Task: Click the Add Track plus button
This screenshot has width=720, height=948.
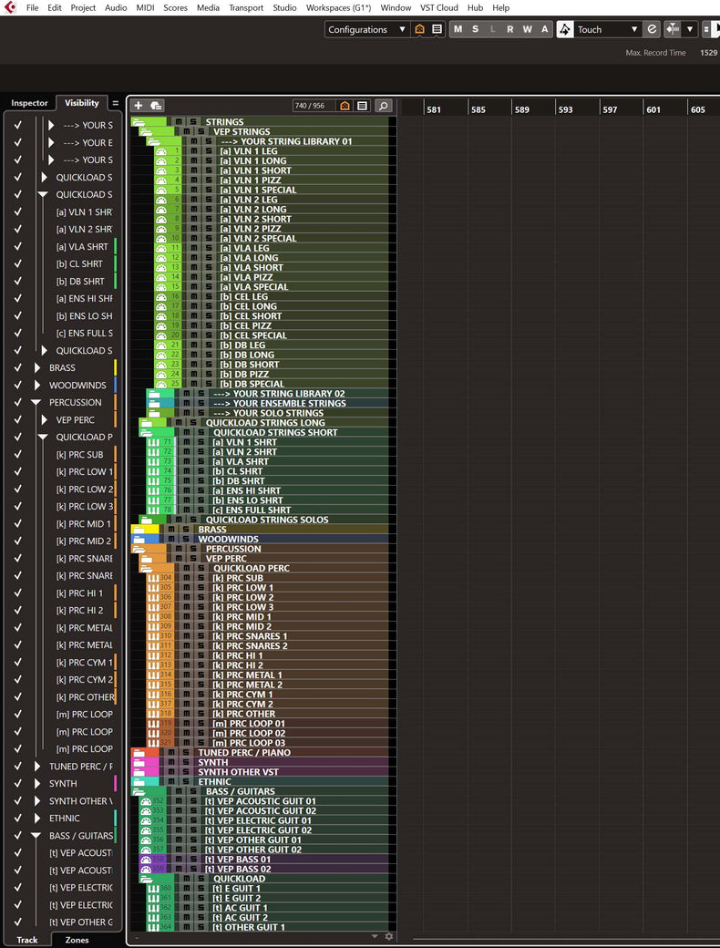Action: click(x=139, y=106)
